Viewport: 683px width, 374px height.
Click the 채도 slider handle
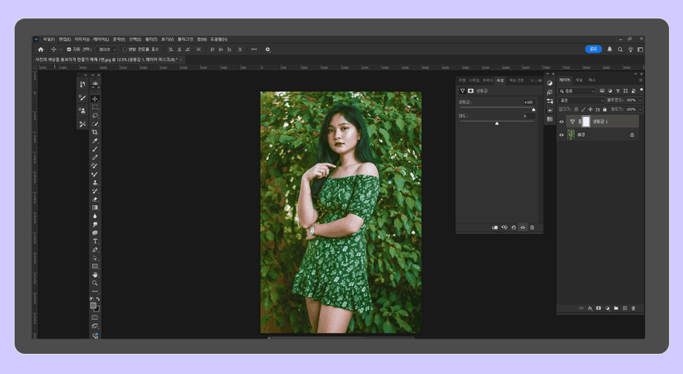tap(497, 123)
